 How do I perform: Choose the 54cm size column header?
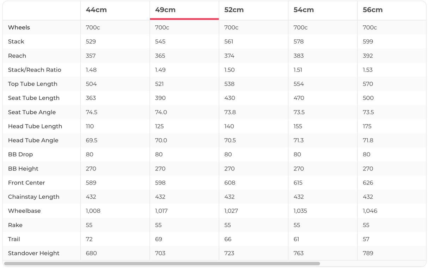304,10
